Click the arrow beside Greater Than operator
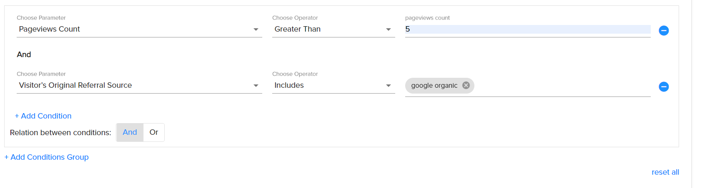Screen dimensions: 702x188 click(x=389, y=30)
